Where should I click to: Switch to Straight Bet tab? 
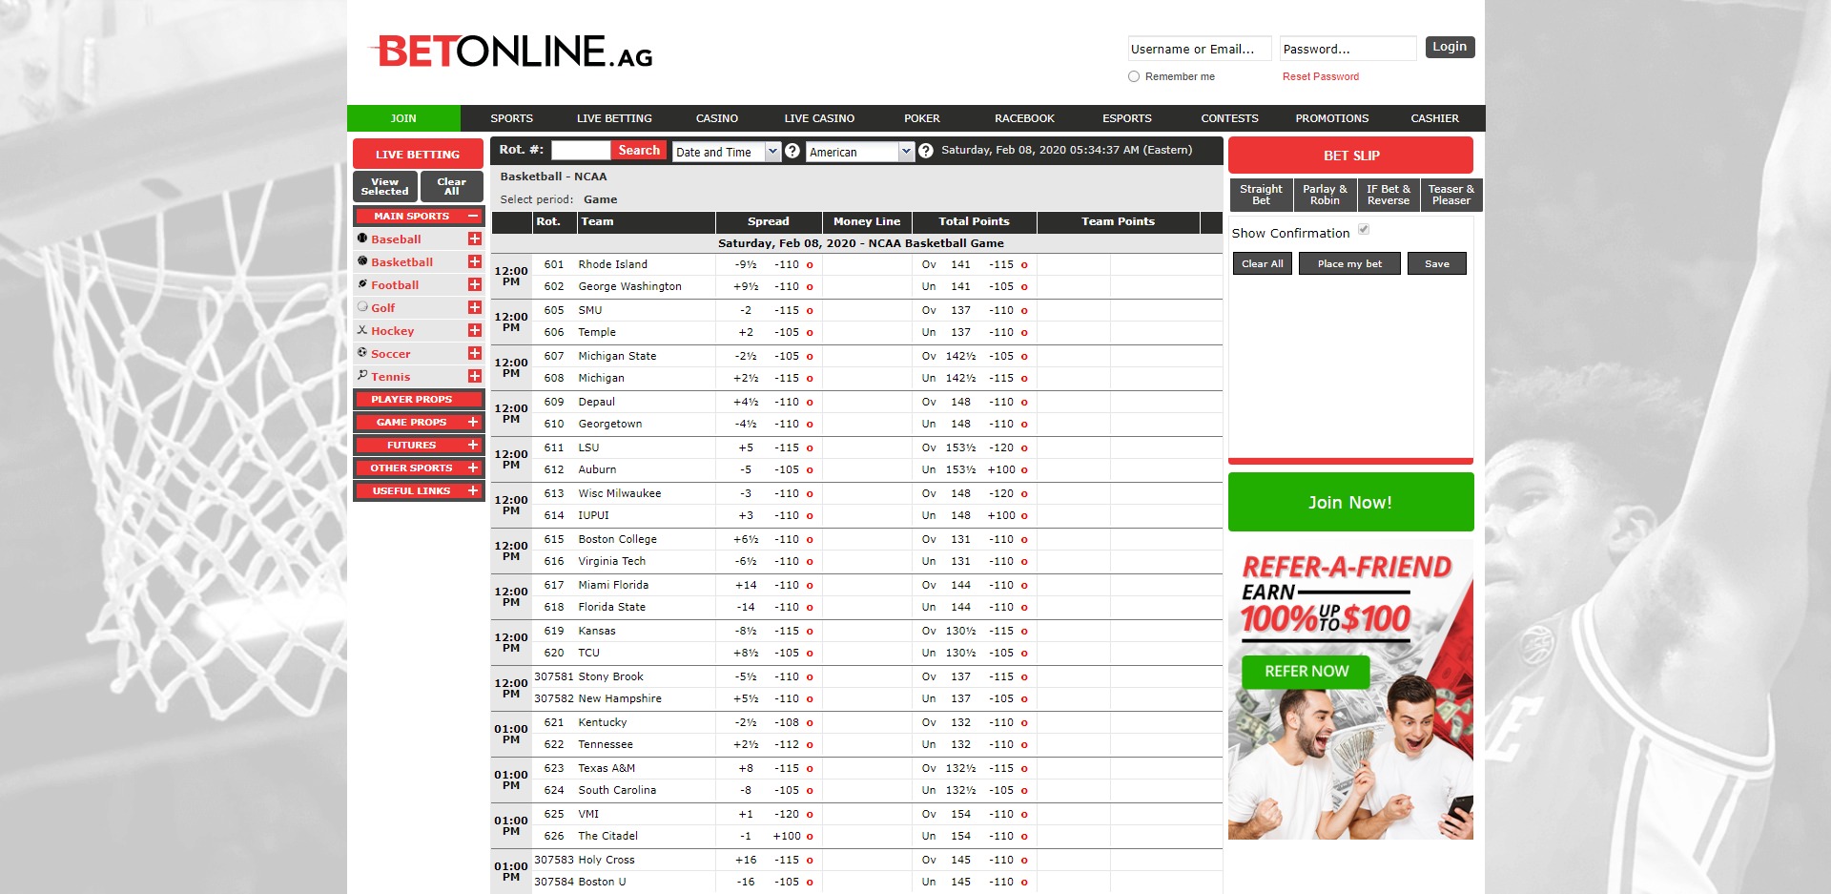(1261, 195)
